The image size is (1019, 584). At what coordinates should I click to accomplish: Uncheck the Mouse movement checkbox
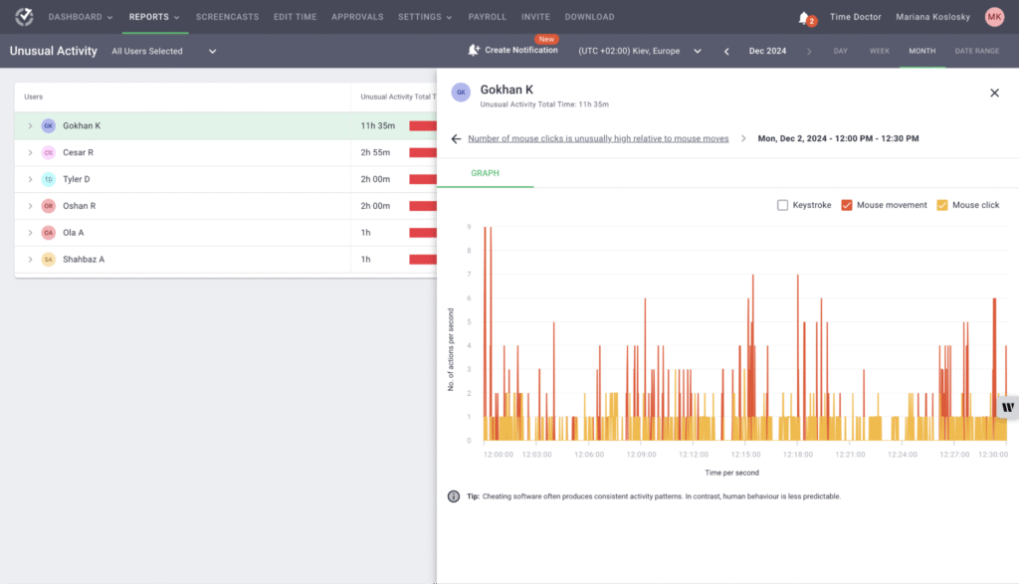[847, 205]
